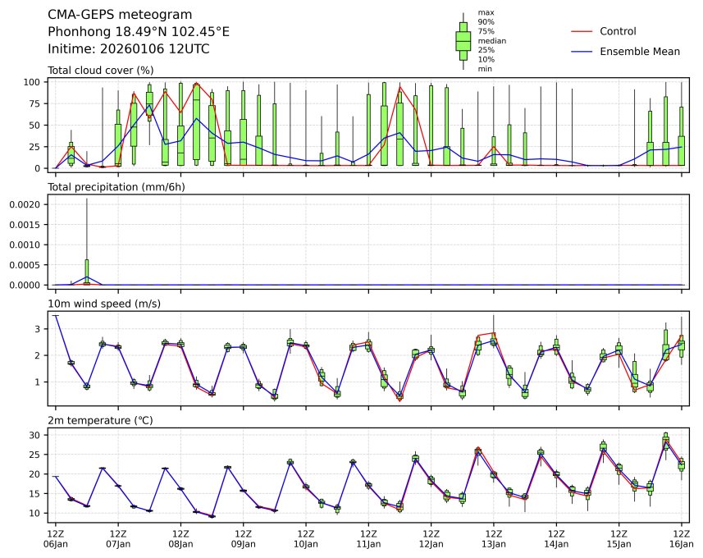
Task: Click the 12Z 16Jan time axis label
Action: 682,538
